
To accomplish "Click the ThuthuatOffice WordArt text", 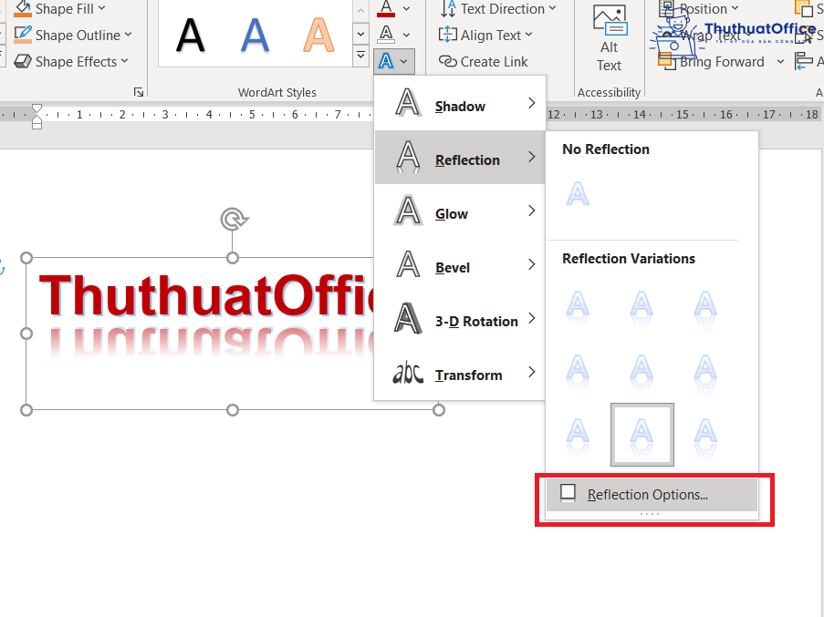I will tap(206, 296).
